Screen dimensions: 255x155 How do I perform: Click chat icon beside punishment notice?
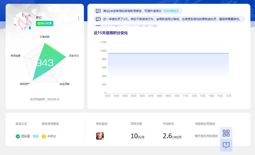98,19
